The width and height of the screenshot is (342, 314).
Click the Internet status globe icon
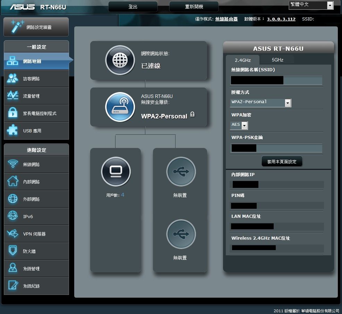pos(120,60)
